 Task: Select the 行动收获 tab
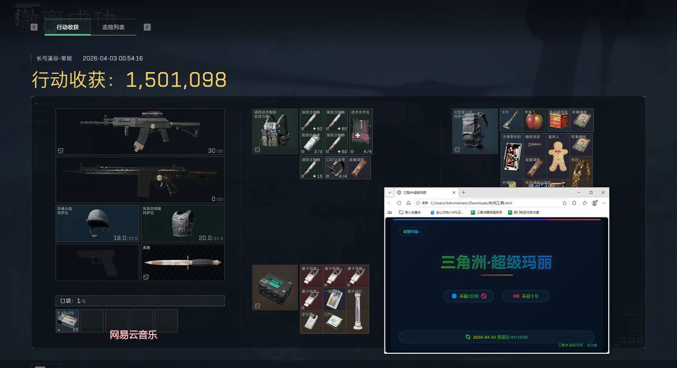pos(68,27)
